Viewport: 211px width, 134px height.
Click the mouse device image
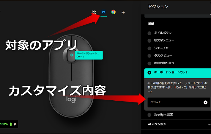pos(71,76)
